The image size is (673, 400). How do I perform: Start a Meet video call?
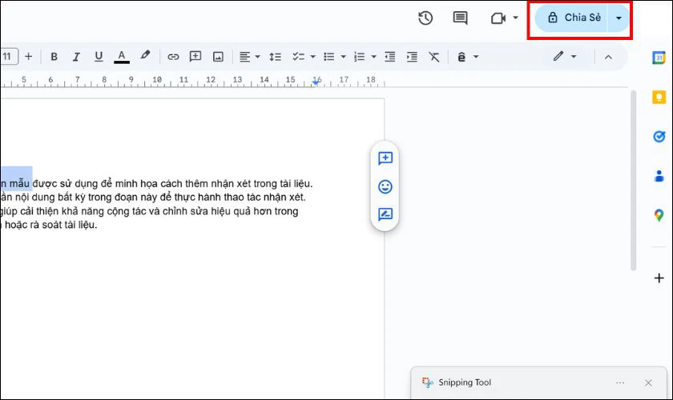[498, 18]
